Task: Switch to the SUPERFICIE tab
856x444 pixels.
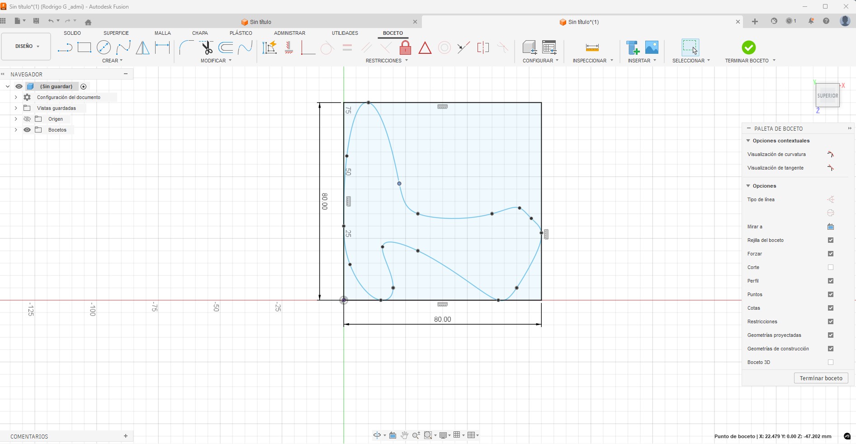Action: pyautogui.click(x=116, y=33)
